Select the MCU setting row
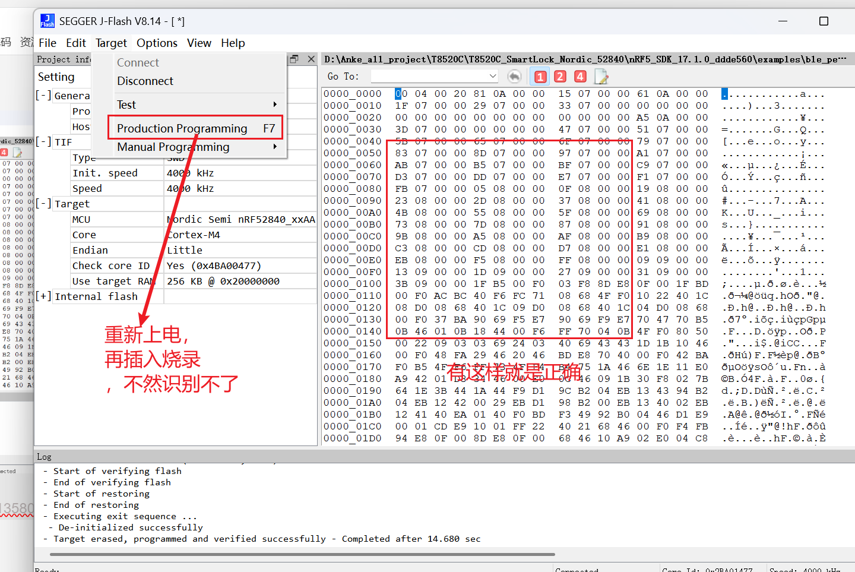Image resolution: width=855 pixels, height=572 pixels. click(194, 219)
